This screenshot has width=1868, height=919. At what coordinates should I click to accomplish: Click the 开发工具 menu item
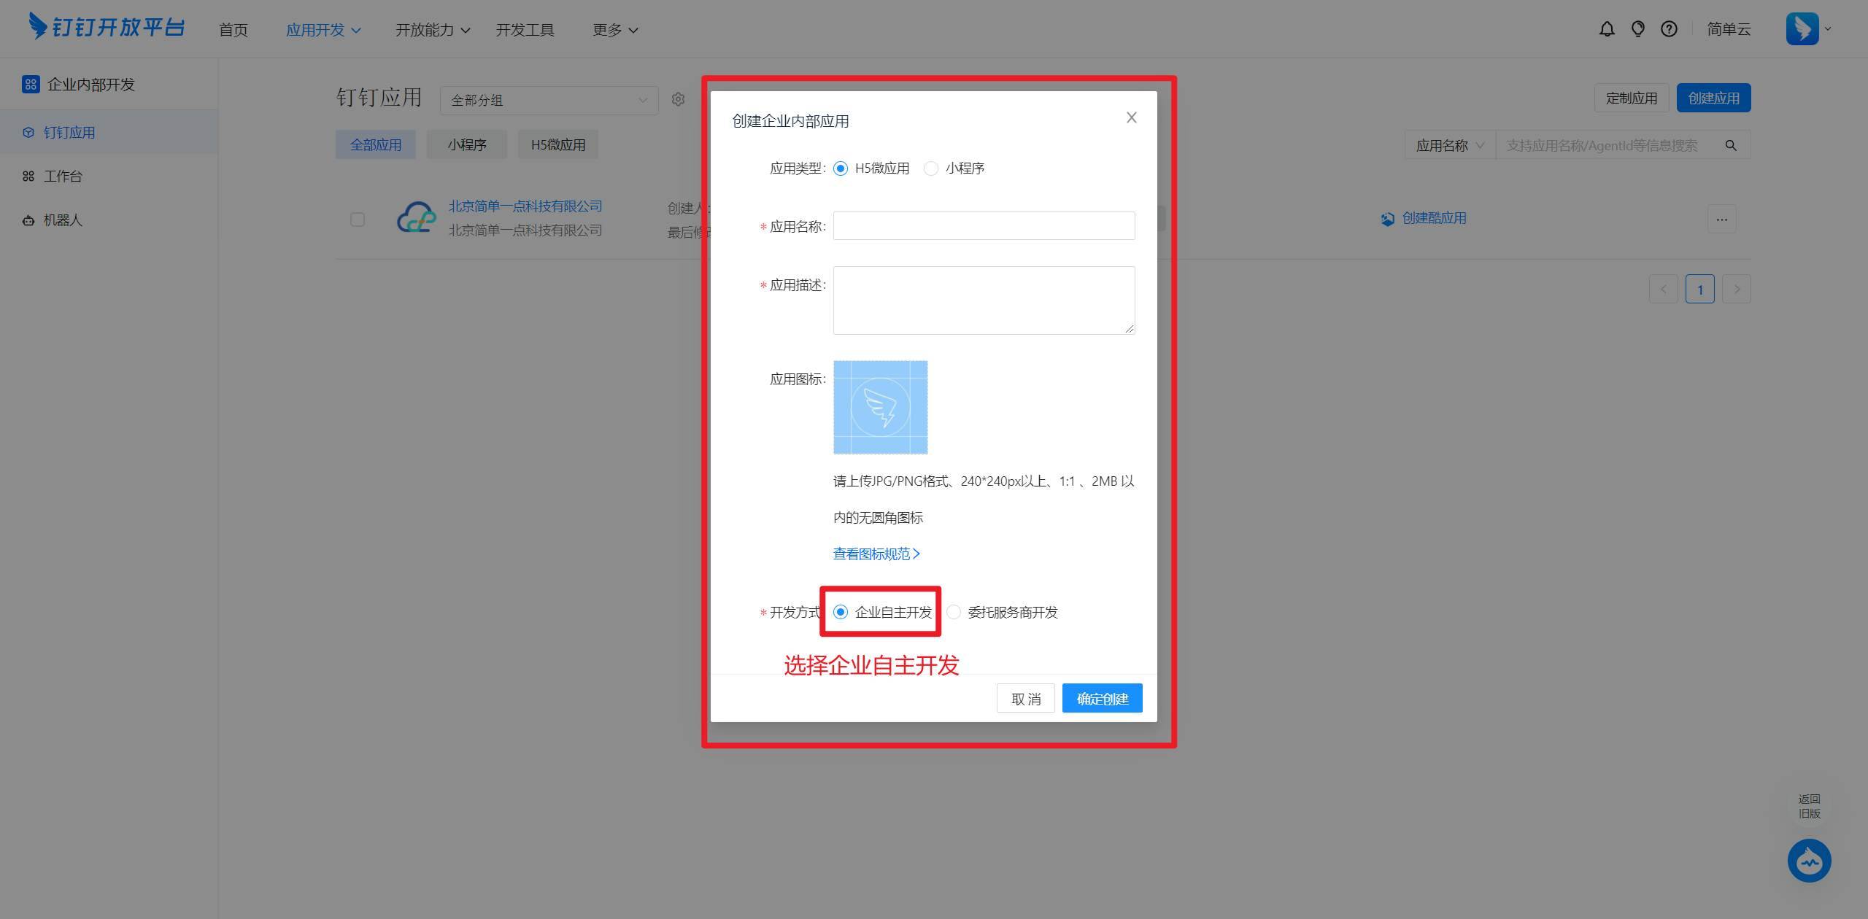click(525, 29)
